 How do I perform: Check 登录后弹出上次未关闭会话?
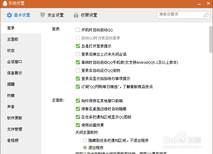point(78,54)
